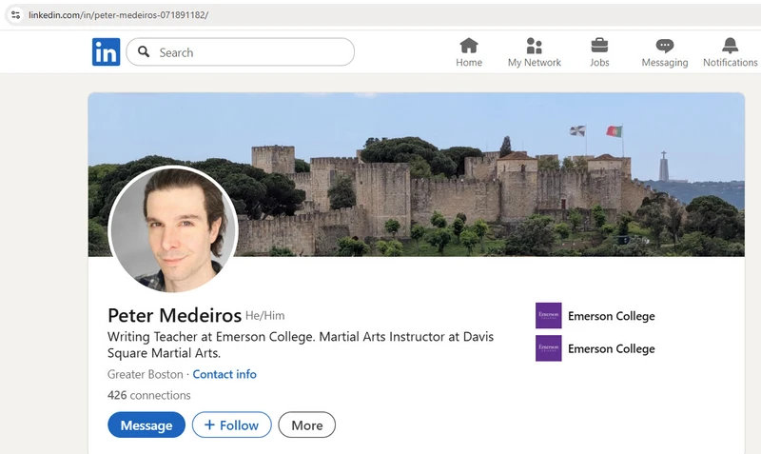Open Peter Medeiros profile photo
Image resolution: width=761 pixels, height=454 pixels.
click(173, 229)
